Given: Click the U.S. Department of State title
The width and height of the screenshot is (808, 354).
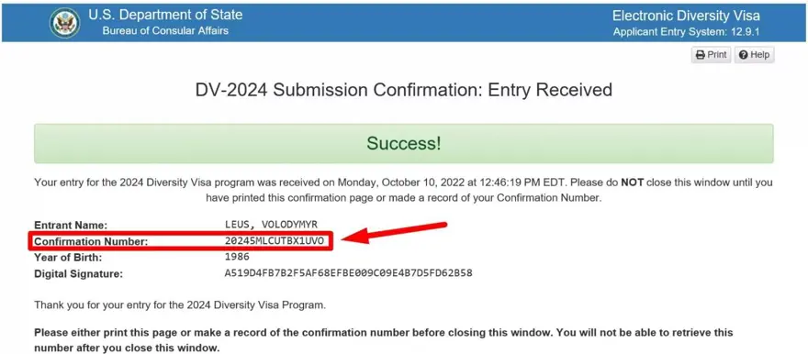Looking at the screenshot, I should tap(165, 15).
